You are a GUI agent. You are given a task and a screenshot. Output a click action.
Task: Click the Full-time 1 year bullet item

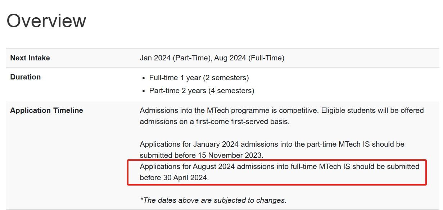tap(199, 78)
